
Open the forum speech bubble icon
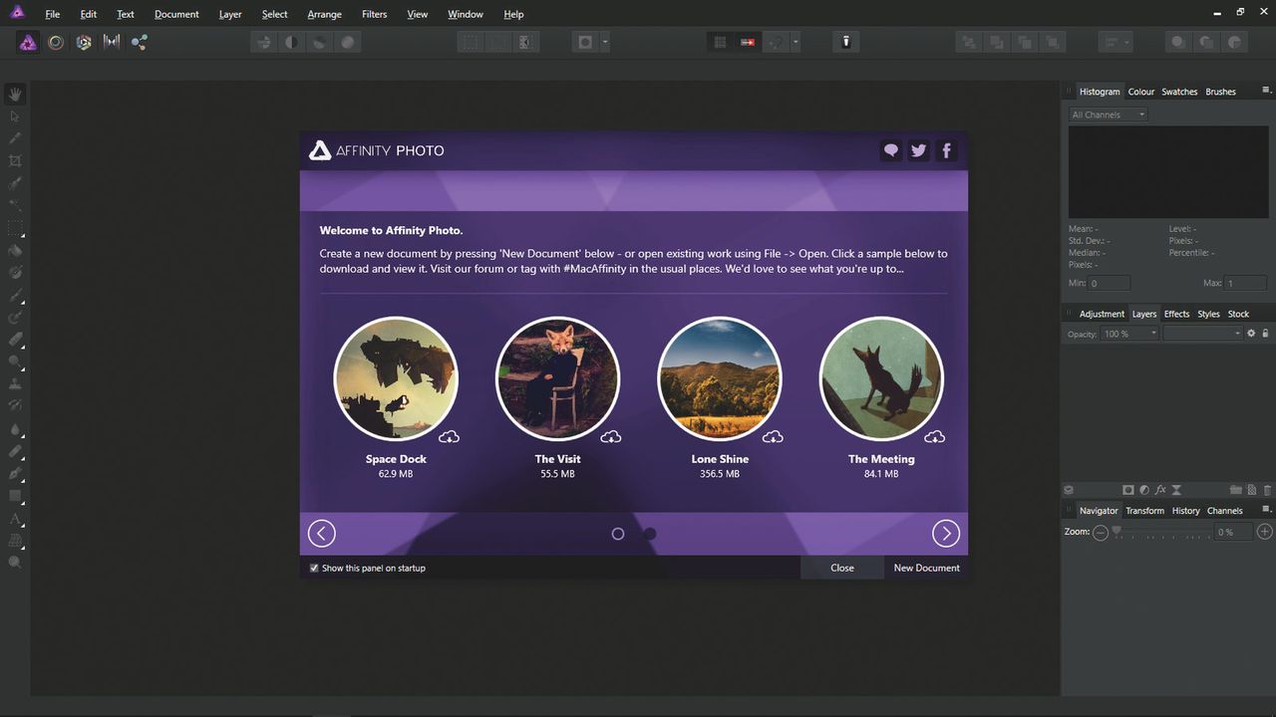pos(891,150)
